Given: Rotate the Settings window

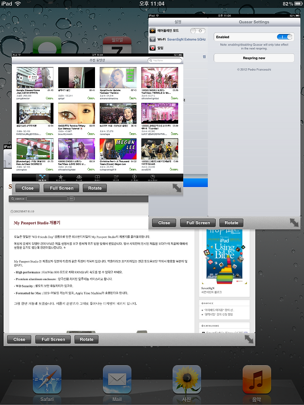Looking at the screenshot, I should pos(231,223).
